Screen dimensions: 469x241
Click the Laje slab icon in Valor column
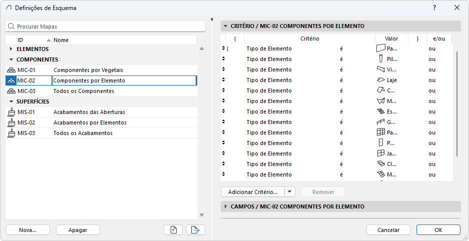[x=381, y=80]
